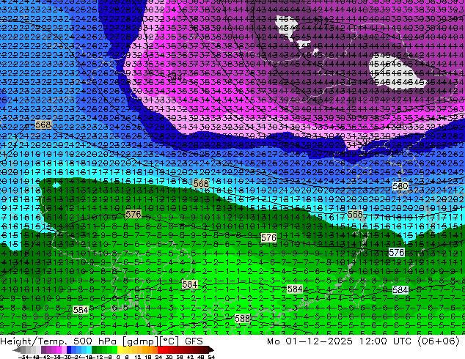
Task: Click the "[gdmp]" unit label
Action: coord(139,341)
